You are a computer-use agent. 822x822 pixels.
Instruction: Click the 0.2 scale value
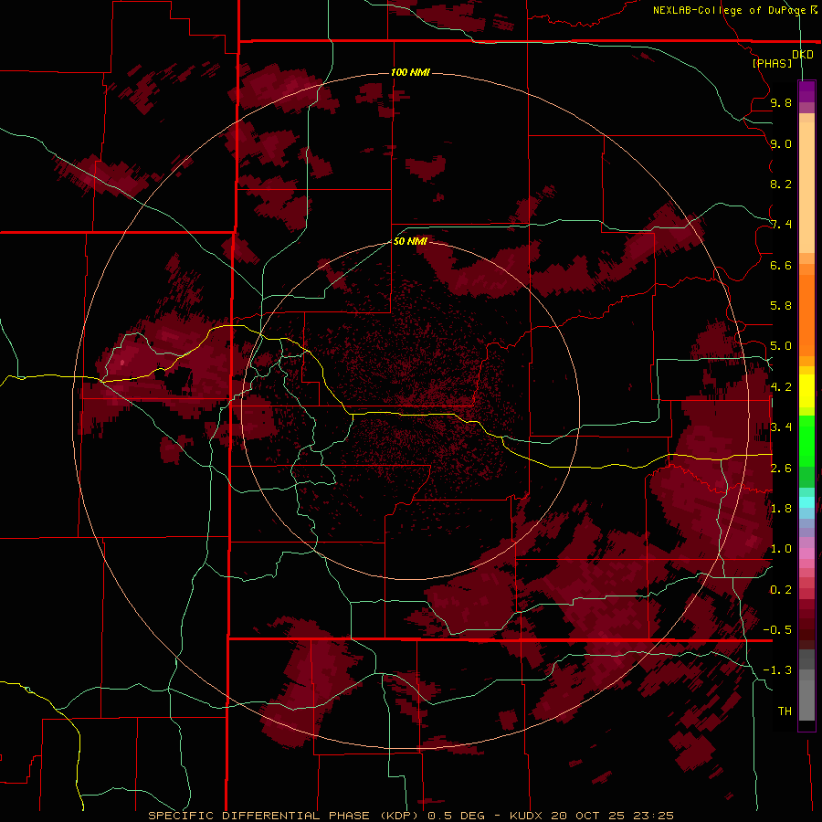pos(781,589)
